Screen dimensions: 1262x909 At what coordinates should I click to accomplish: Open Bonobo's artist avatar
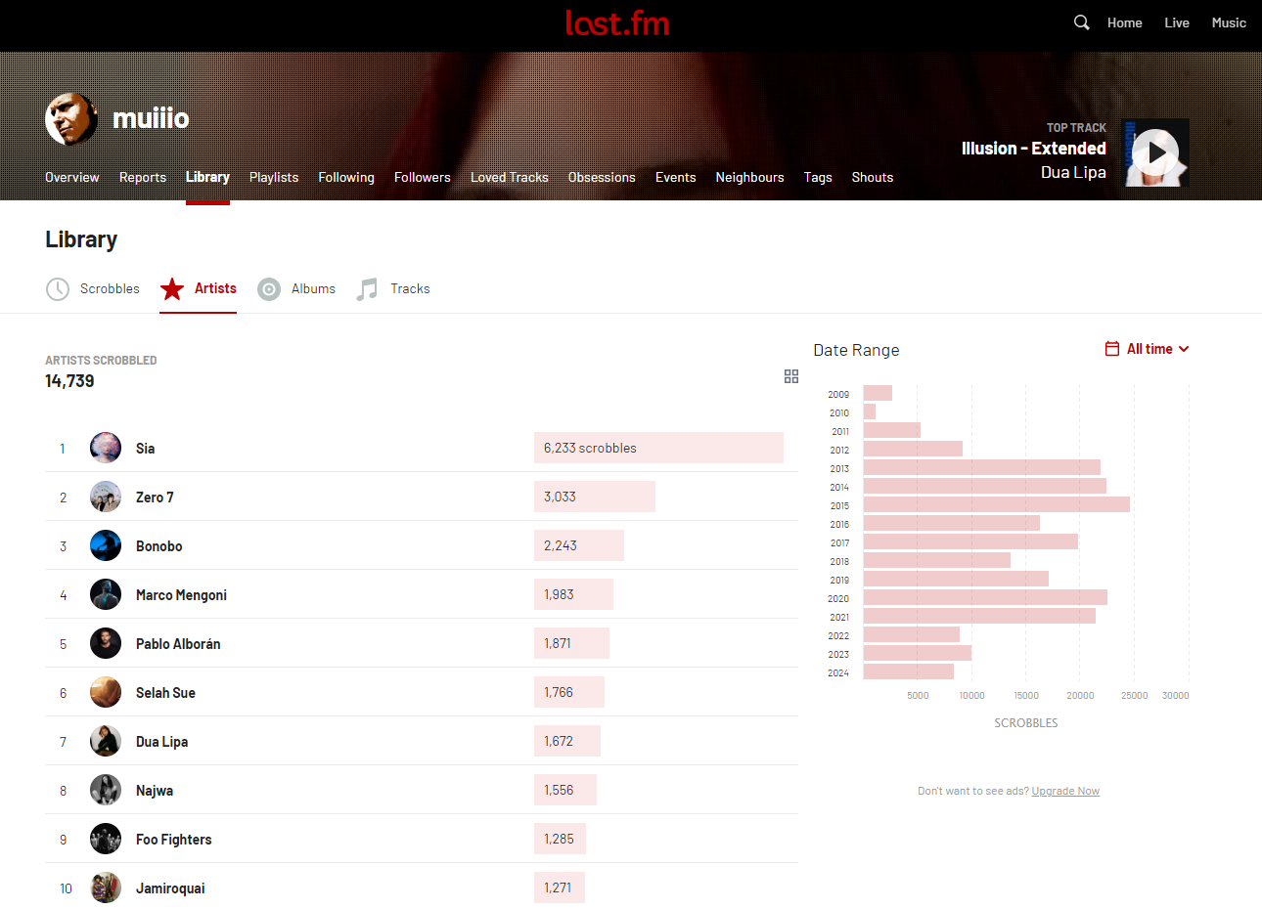106,545
